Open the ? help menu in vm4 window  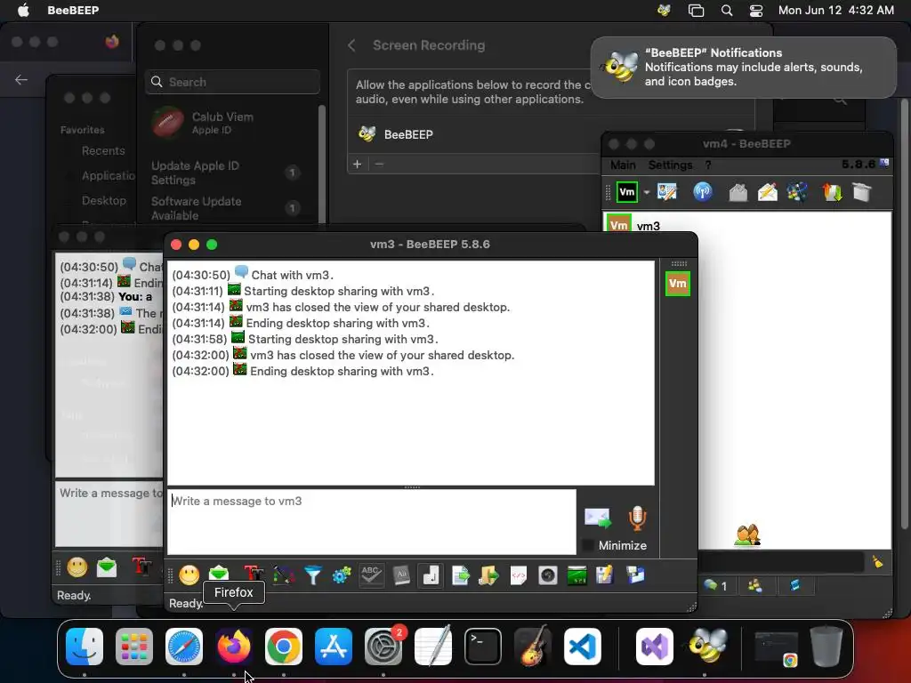click(707, 165)
